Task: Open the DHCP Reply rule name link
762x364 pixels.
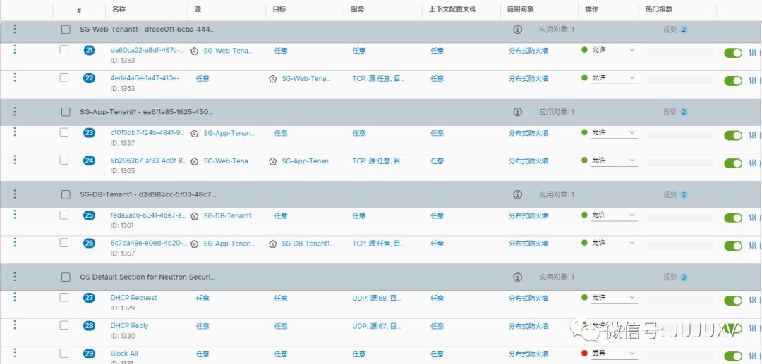Action: pyautogui.click(x=130, y=326)
